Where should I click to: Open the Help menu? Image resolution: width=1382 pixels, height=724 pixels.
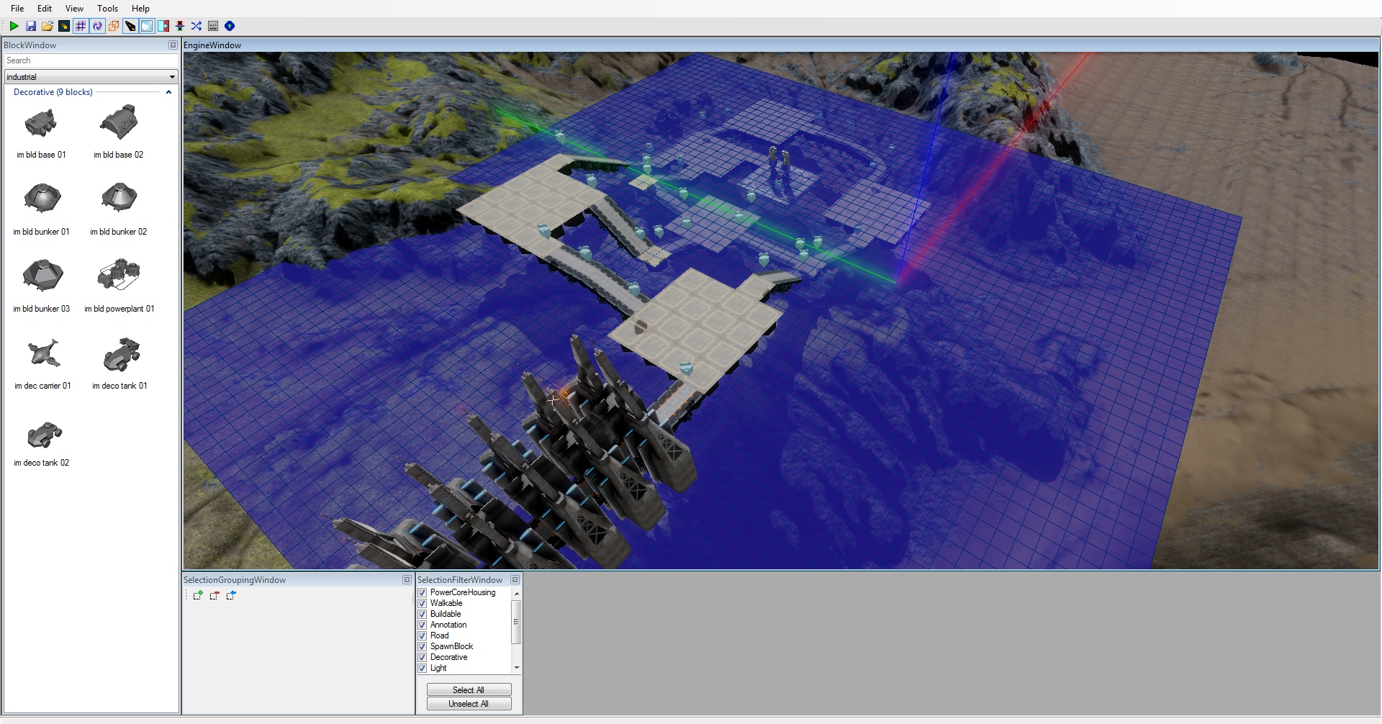coord(140,9)
